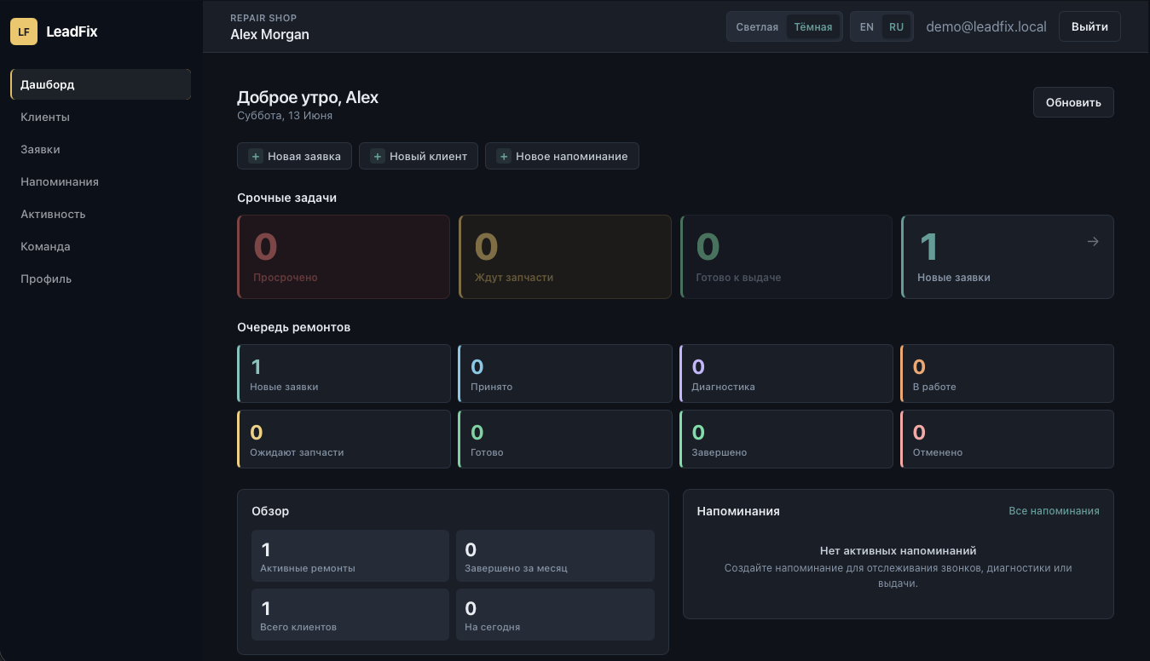Select the RU language option
The width and height of the screenshot is (1150, 661).
(x=896, y=26)
